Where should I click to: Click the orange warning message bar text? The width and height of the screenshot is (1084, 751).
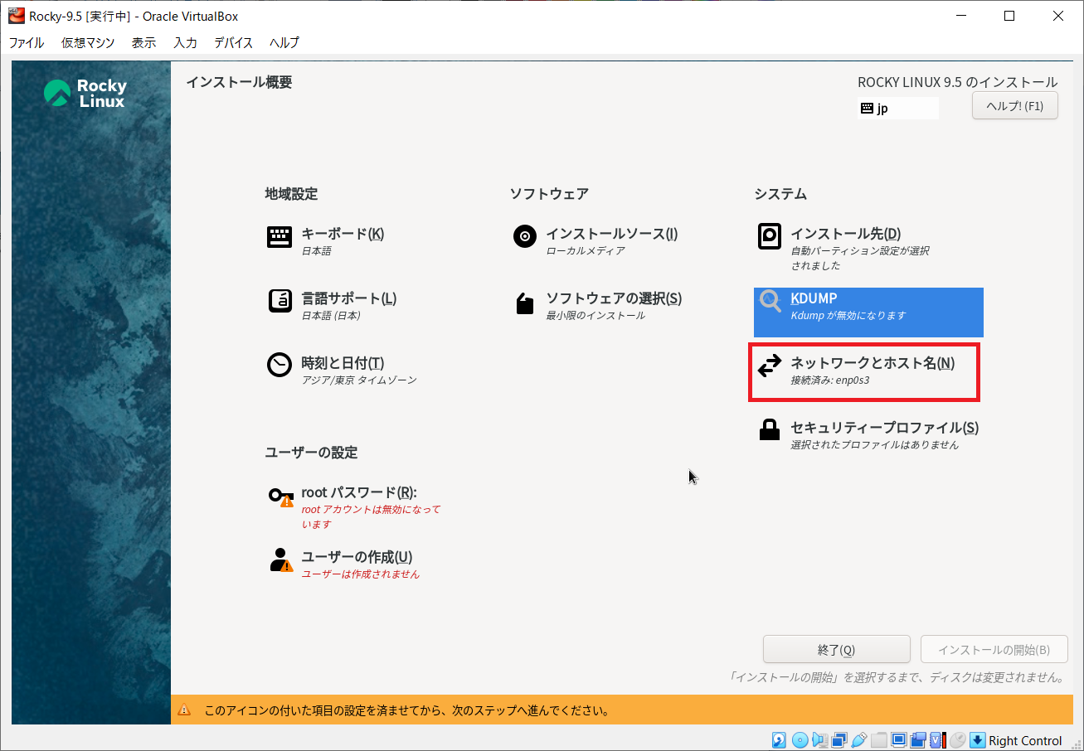[407, 710]
